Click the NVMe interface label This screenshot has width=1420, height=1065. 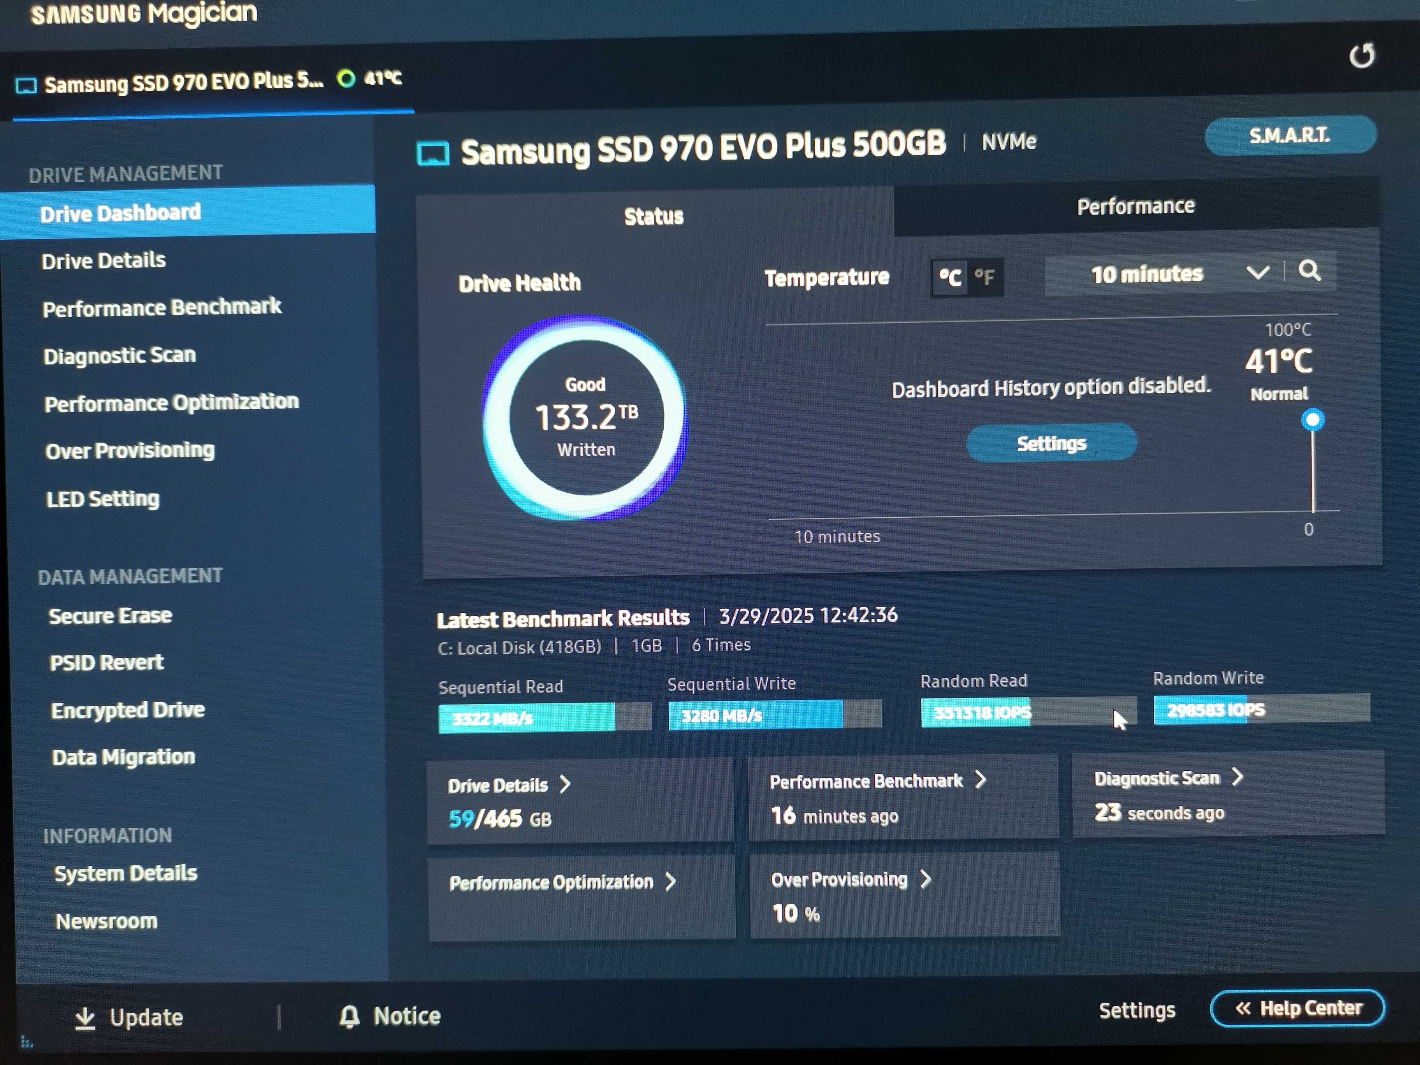coord(1009,142)
